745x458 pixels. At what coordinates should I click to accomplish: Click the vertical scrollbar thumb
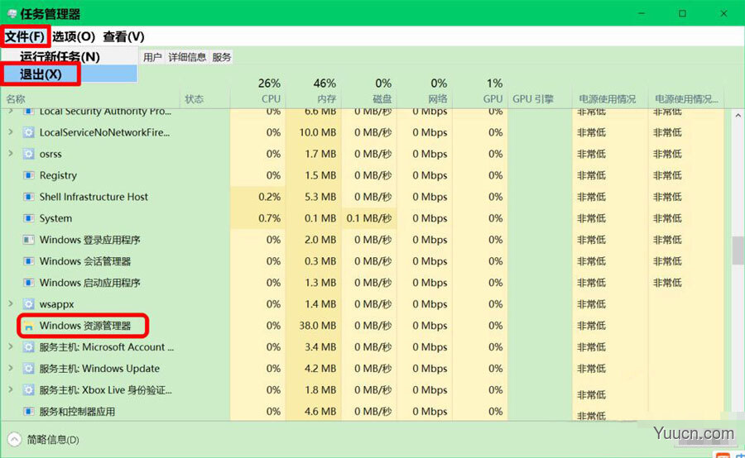coord(738,250)
